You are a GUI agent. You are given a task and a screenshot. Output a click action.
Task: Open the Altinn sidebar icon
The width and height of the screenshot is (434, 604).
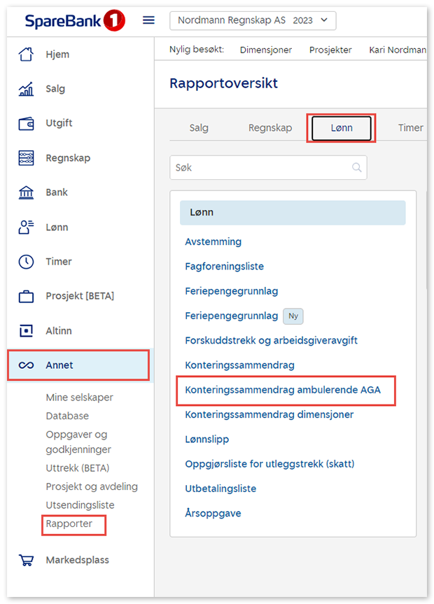pyautogui.click(x=26, y=330)
